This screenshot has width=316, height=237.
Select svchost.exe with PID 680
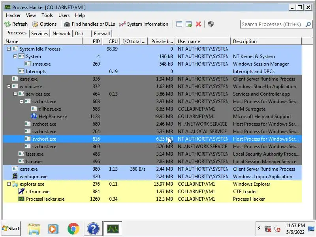point(152,124)
